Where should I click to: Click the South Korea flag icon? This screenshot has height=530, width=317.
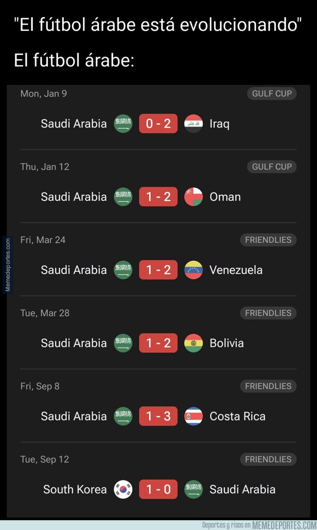[123, 489]
